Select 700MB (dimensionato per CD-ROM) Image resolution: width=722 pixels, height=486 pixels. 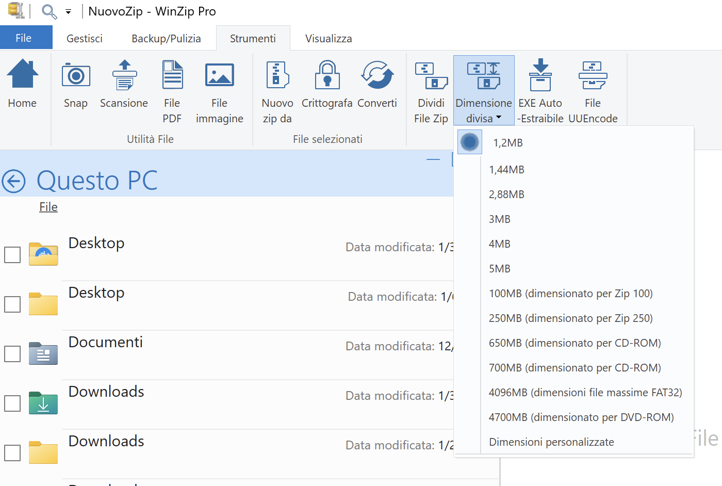(x=574, y=368)
